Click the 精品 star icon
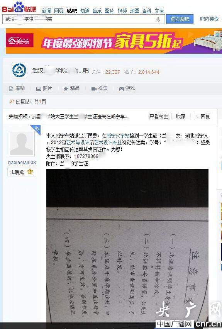Viewport: 222px width, 329px height. (66, 88)
